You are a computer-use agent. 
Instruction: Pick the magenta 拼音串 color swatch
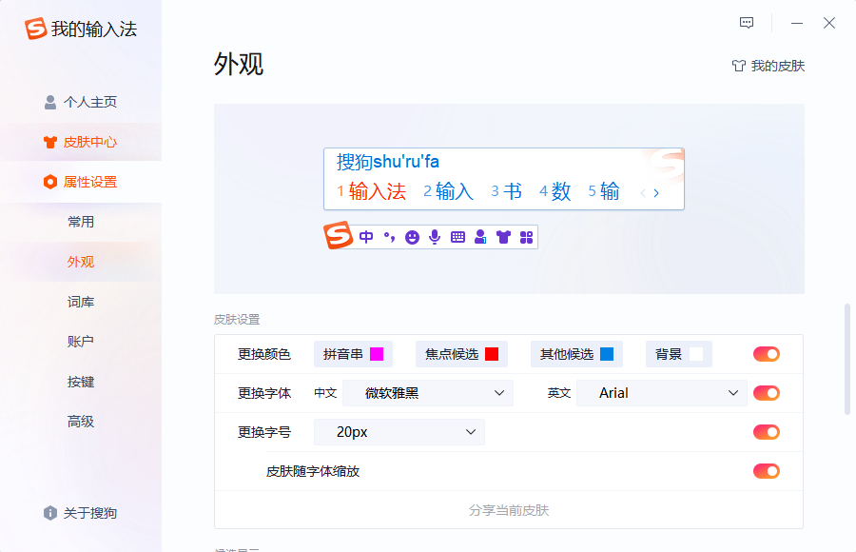click(x=377, y=354)
